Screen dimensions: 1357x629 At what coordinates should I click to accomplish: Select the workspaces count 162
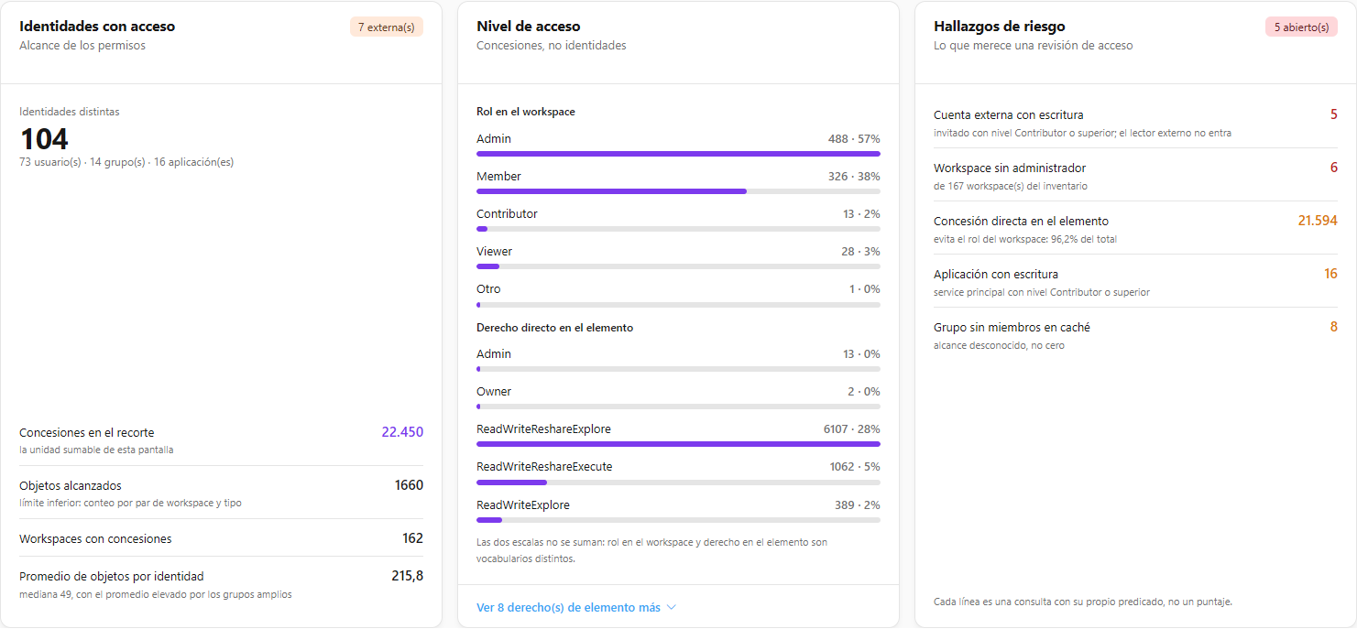(x=412, y=538)
